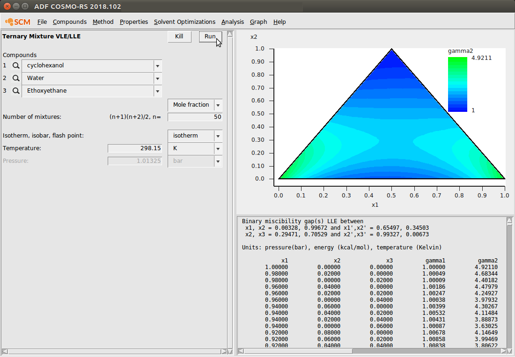Screen dimensions: 515x357
Task: Click the gamma2 color scale legend
Action: 457,84
